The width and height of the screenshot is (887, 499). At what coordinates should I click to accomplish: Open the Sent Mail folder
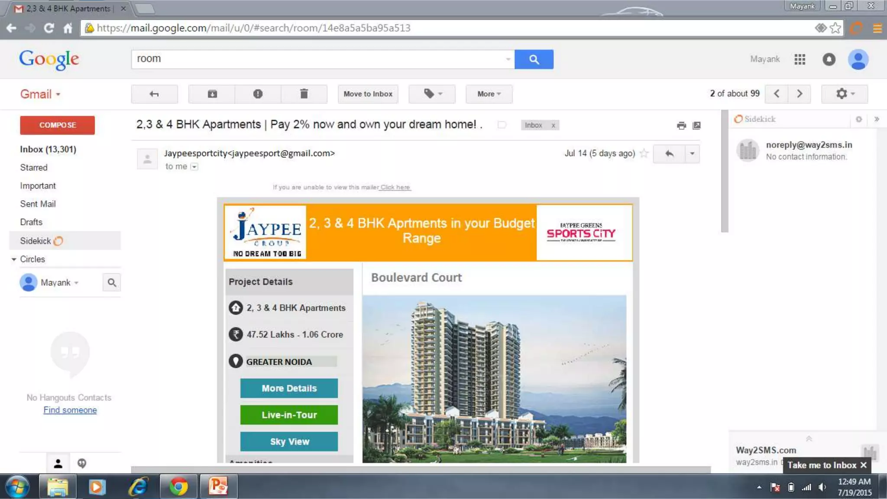38,204
